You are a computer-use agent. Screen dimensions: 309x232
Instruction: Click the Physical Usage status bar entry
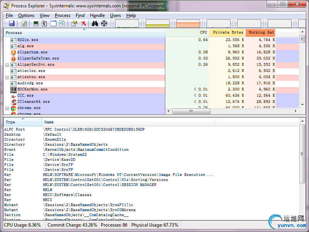[x=155, y=225]
